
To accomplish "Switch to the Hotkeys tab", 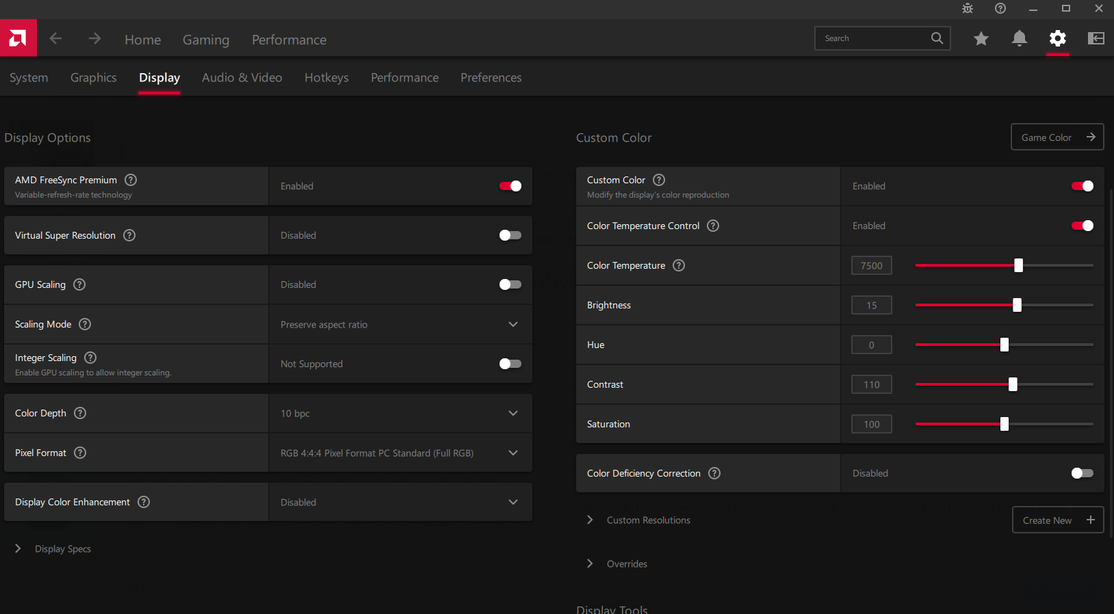I will coord(326,78).
